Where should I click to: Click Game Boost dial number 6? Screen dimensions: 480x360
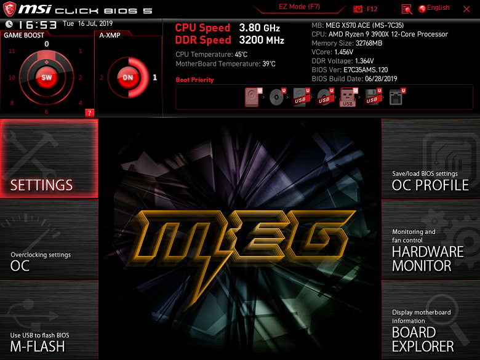pyautogui.click(x=46, y=112)
